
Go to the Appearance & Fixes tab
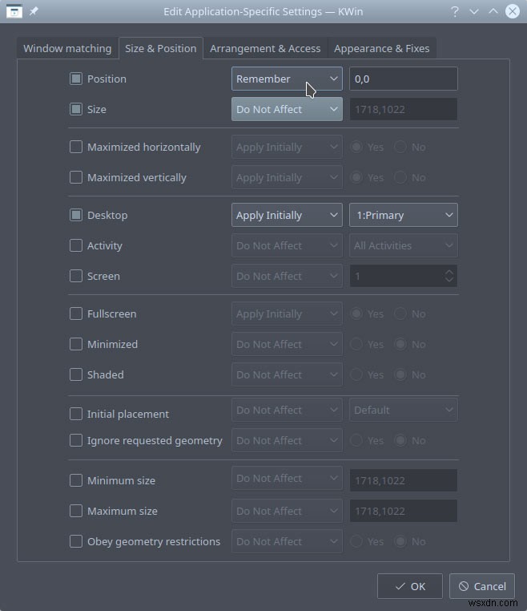(x=382, y=48)
